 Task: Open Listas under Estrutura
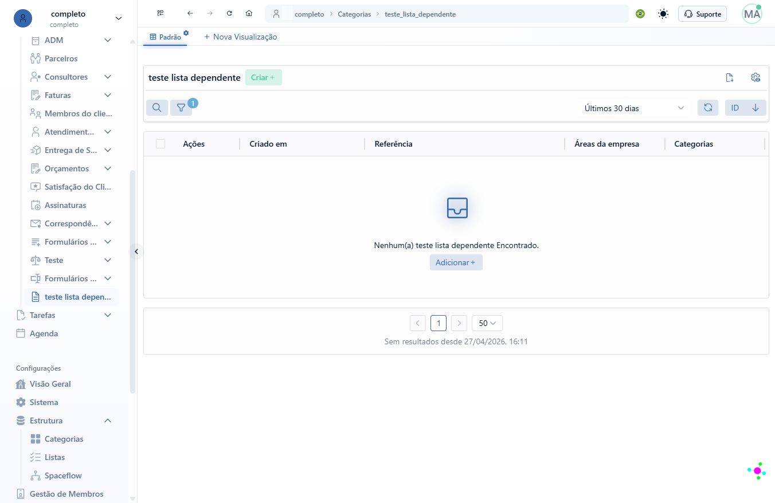pyautogui.click(x=54, y=457)
